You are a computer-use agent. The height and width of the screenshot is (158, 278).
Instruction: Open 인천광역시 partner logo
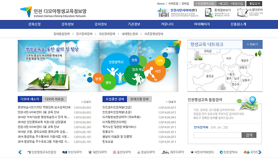point(228,152)
